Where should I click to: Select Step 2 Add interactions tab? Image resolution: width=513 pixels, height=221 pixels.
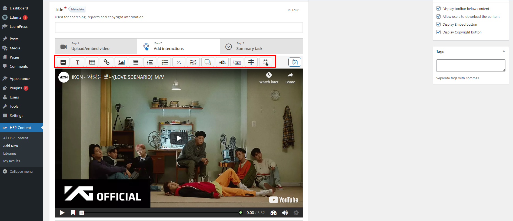179,46
